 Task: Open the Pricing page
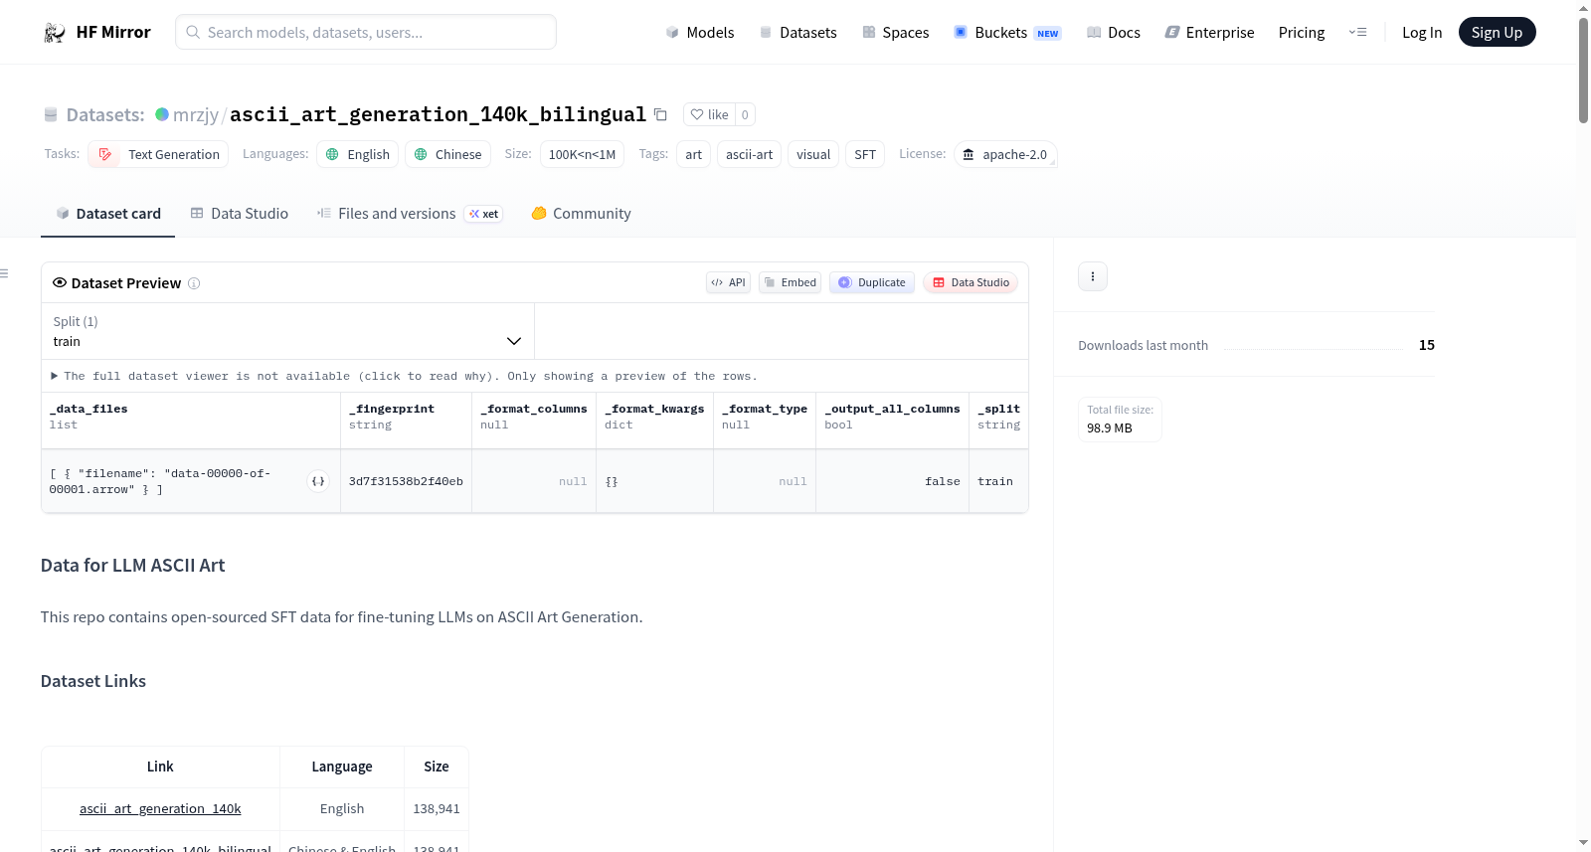[1302, 33]
